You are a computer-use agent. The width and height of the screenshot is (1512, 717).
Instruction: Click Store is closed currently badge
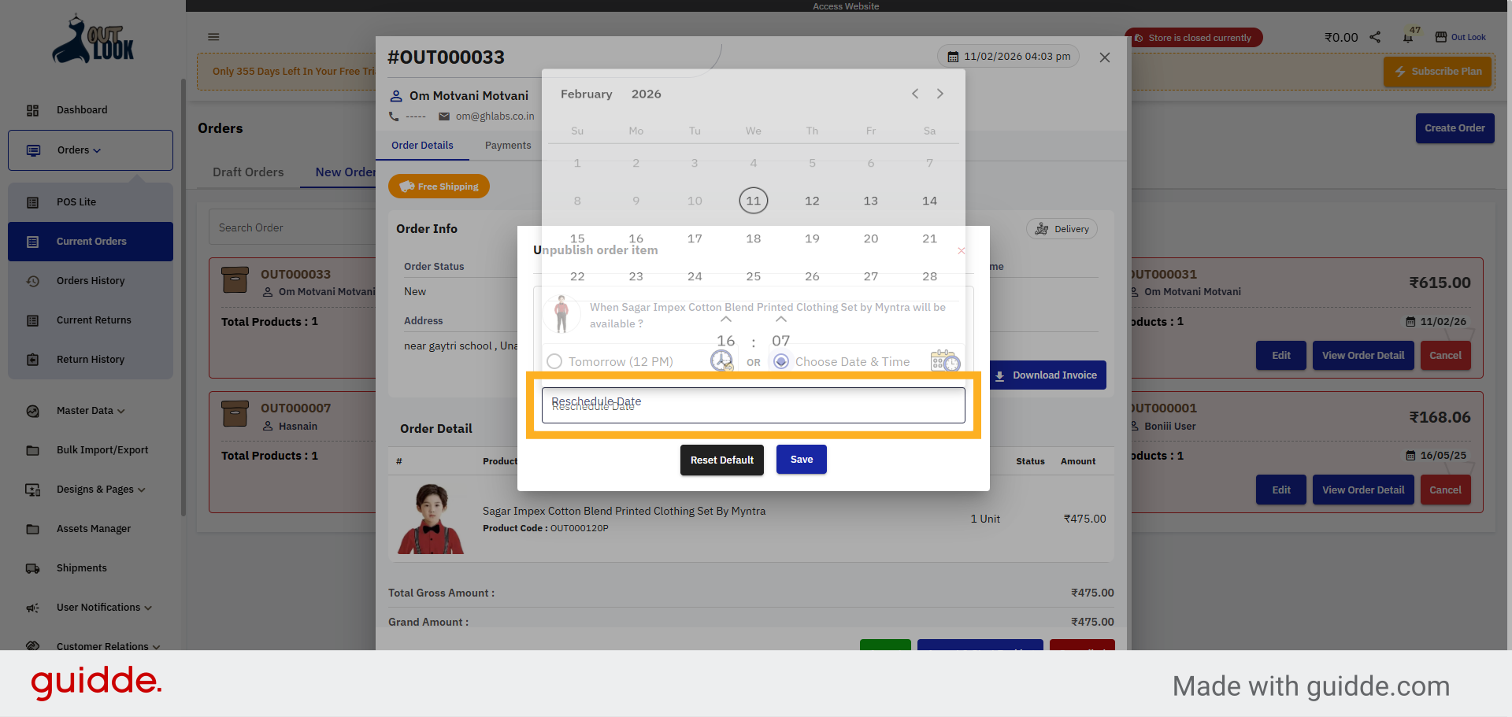tap(1194, 38)
